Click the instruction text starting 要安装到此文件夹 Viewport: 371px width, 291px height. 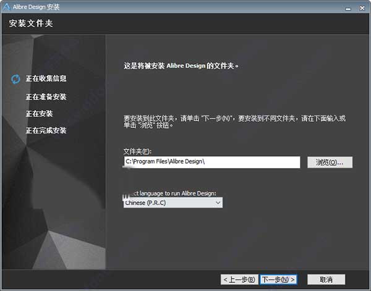[x=234, y=122]
